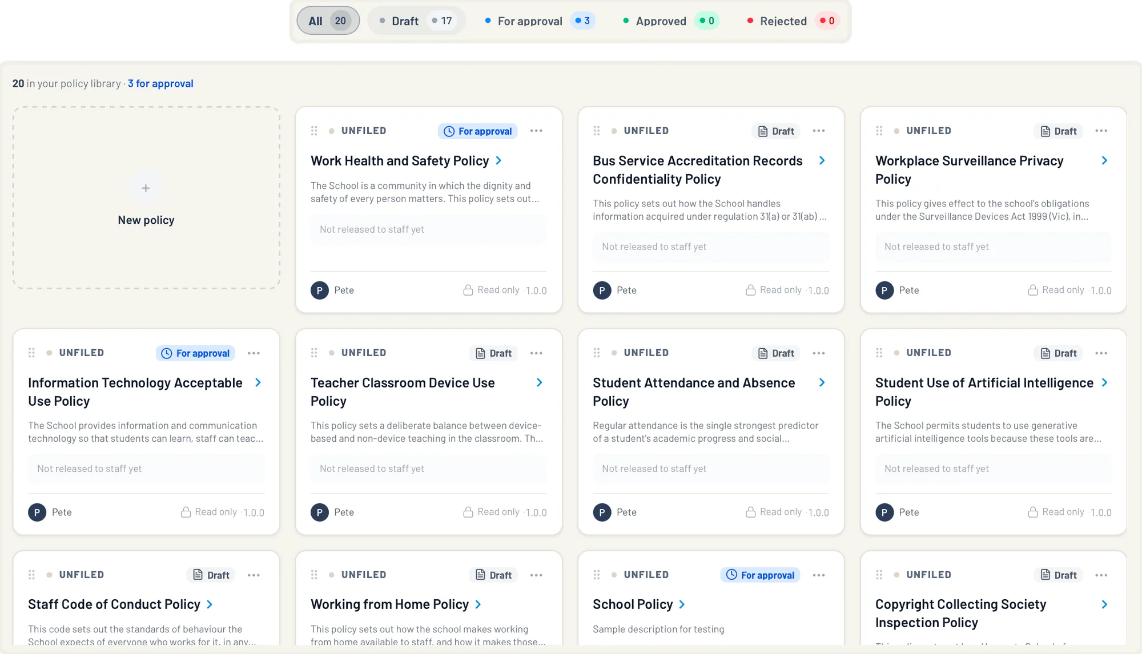
Task: Open more options on Bus Service Accreditation card
Action: [x=819, y=131]
